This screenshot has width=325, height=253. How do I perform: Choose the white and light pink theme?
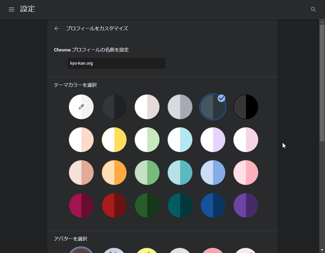click(246, 140)
